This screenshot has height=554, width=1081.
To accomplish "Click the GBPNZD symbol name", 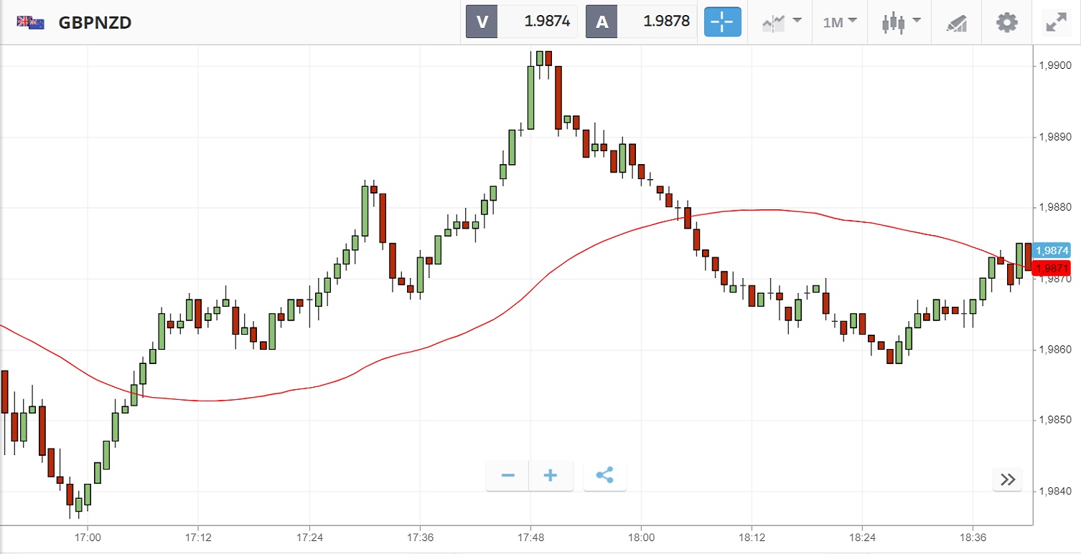I will pos(95,22).
